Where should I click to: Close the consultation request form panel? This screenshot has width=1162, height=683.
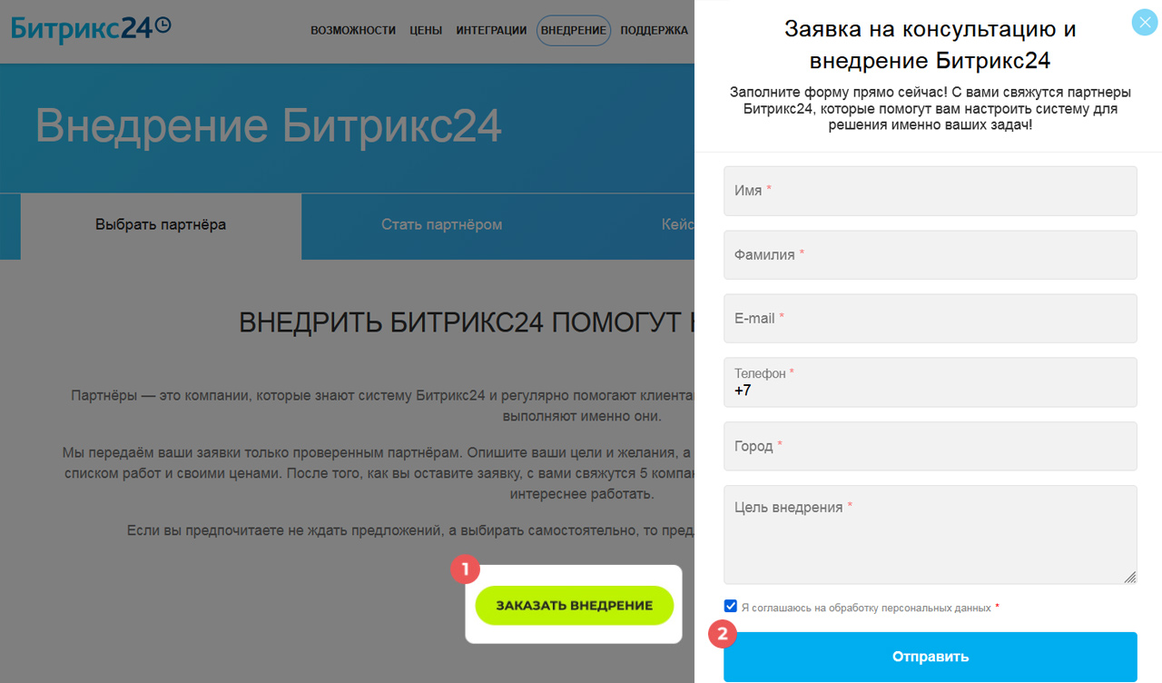click(x=1145, y=22)
